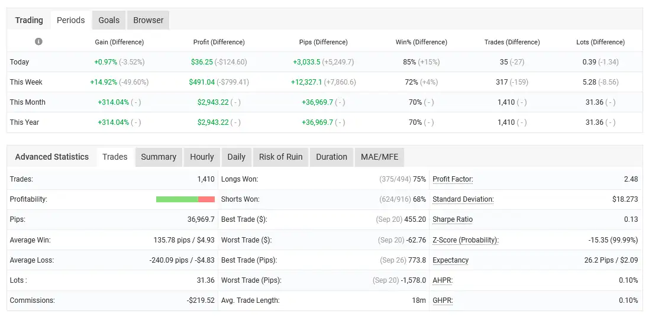This screenshot has height=320, width=649.
Task: Click the Sharpe Ratio label
Action: coord(453,219)
